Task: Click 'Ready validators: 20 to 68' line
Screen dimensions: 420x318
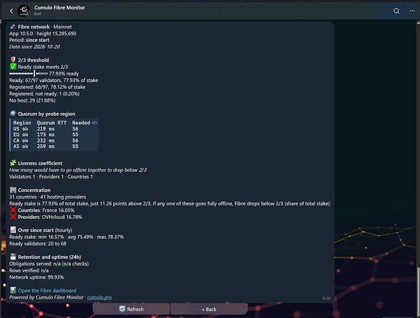Action: [37, 244]
